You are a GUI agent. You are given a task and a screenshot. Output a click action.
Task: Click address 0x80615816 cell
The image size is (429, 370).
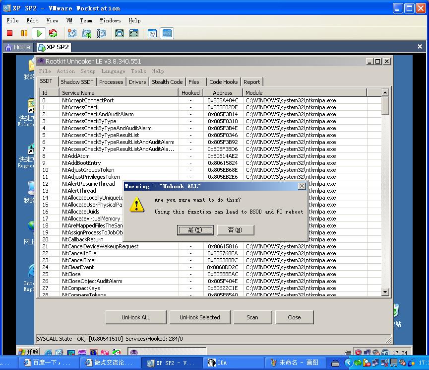223,246
